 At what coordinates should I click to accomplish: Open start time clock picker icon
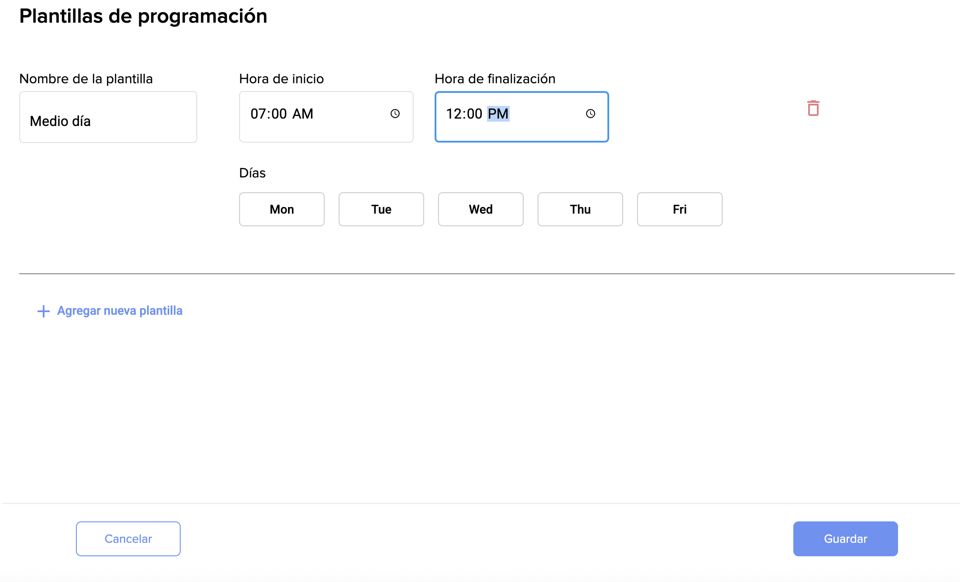point(395,114)
